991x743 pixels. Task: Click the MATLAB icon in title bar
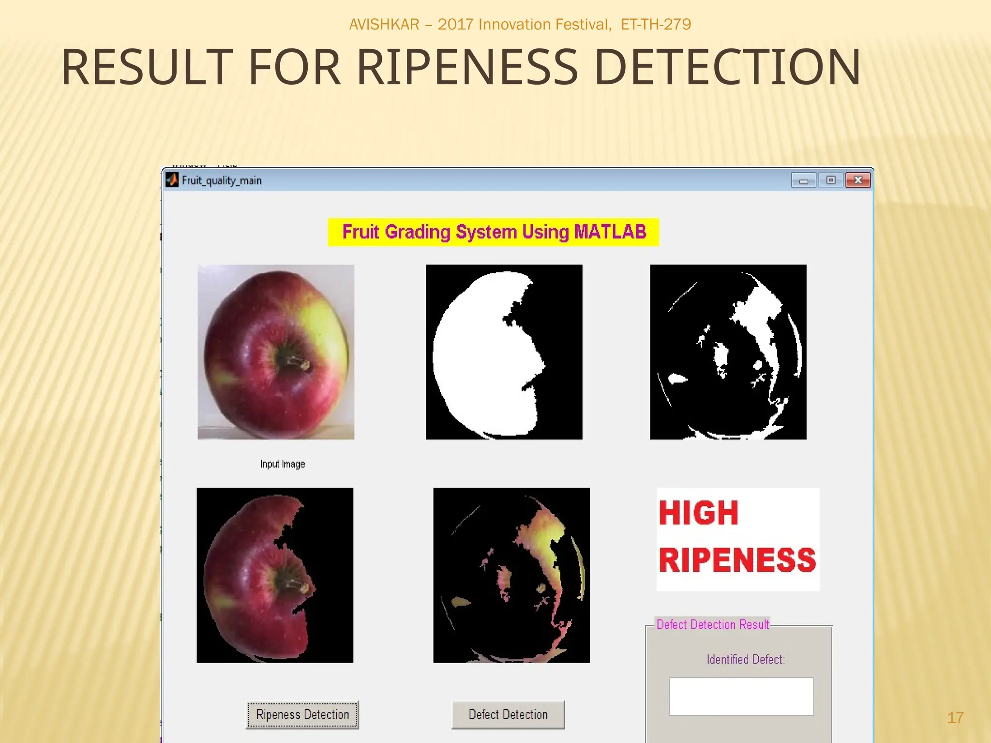[172, 180]
